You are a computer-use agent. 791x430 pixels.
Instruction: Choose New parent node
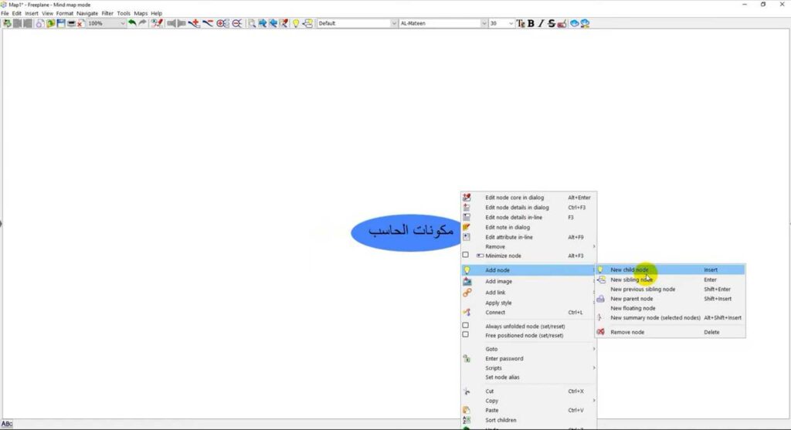(670, 299)
